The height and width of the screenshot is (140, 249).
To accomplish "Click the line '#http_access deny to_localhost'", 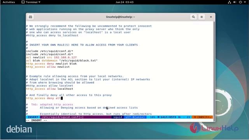I will [x=52, y=35].
